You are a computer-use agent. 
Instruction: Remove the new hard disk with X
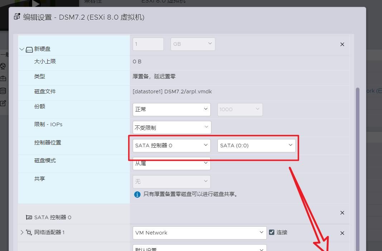342,44
